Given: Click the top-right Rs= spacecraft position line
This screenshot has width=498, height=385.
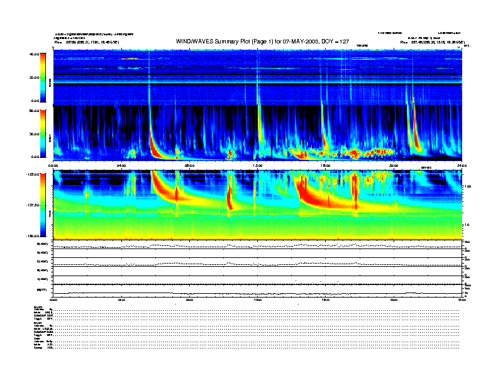Looking at the screenshot, I should pyautogui.click(x=433, y=42).
